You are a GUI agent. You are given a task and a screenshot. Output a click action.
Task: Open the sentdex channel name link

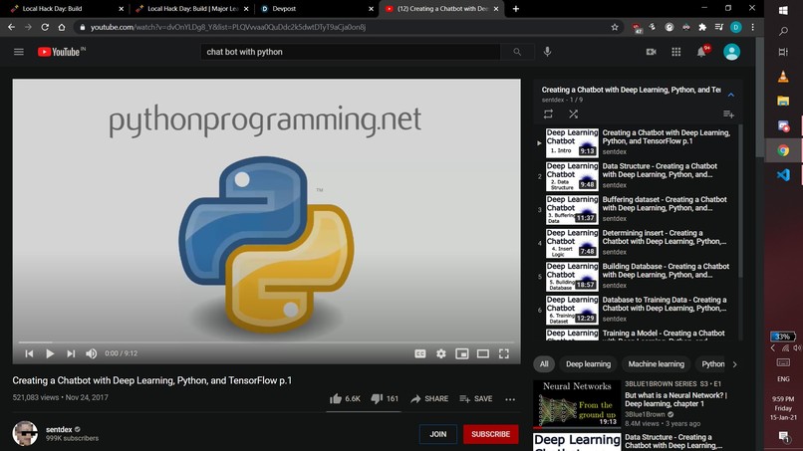point(59,429)
